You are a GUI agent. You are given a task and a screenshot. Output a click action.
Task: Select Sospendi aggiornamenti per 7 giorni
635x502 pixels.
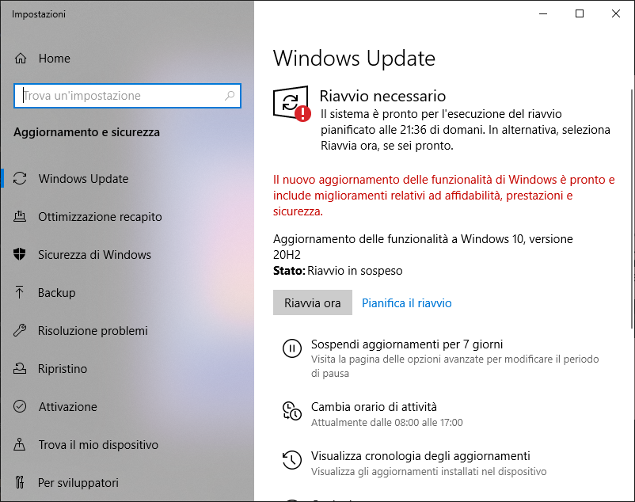(407, 344)
